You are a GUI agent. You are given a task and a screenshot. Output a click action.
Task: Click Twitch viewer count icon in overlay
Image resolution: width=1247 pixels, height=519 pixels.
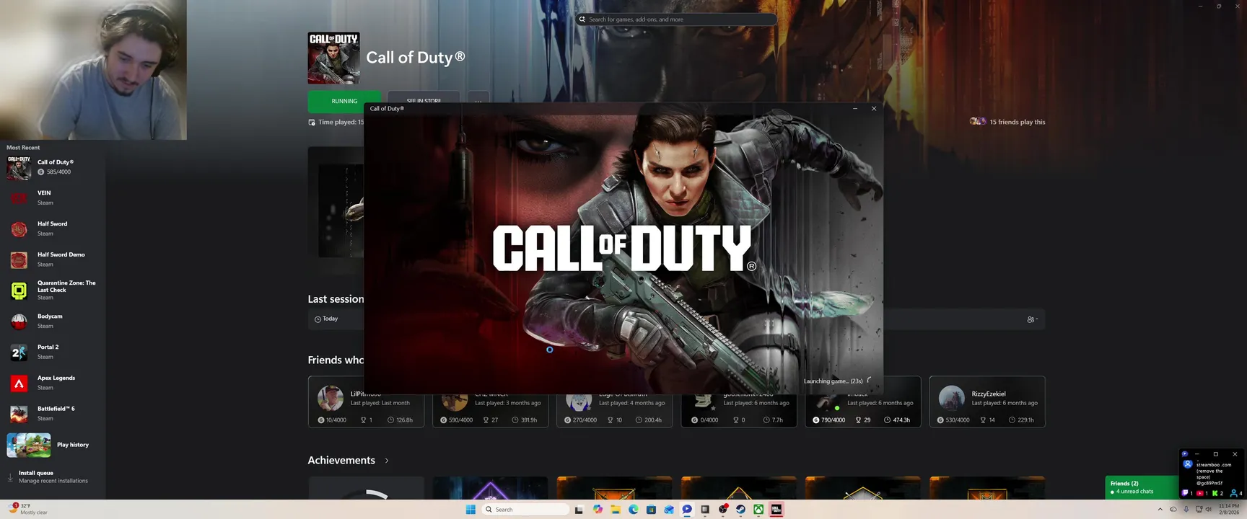coord(1184,493)
